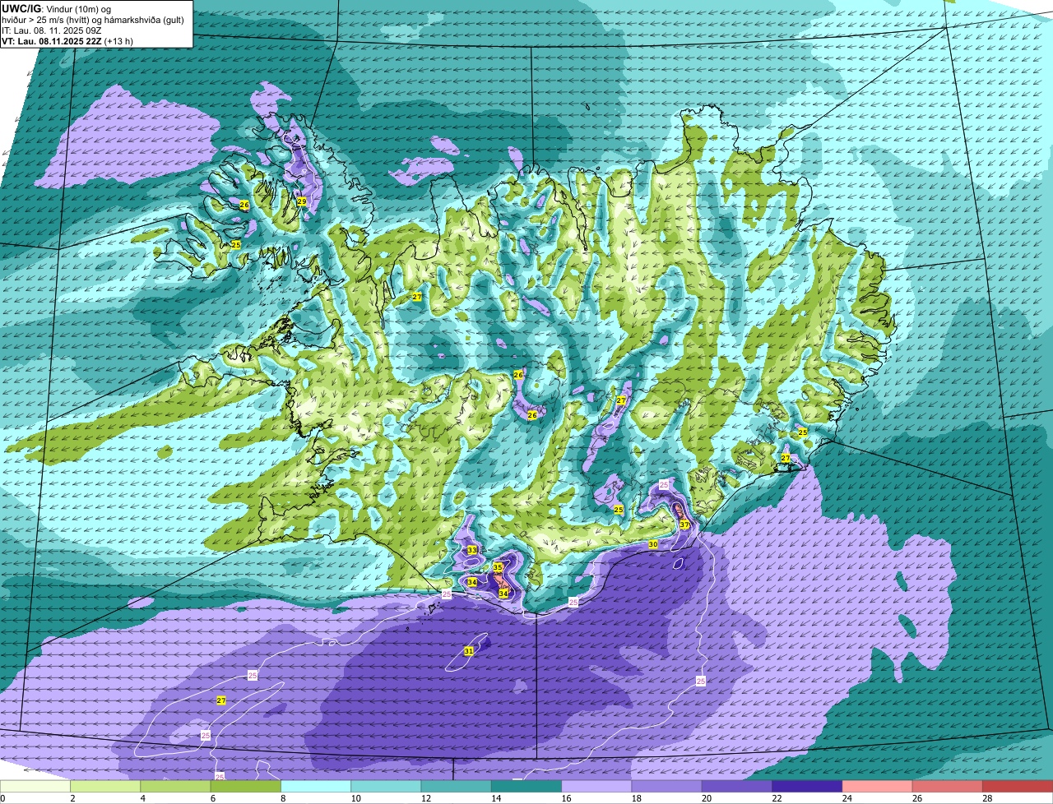
Task: Pick the 16–18 m/s light lavender legend swatch
Action: (596, 786)
